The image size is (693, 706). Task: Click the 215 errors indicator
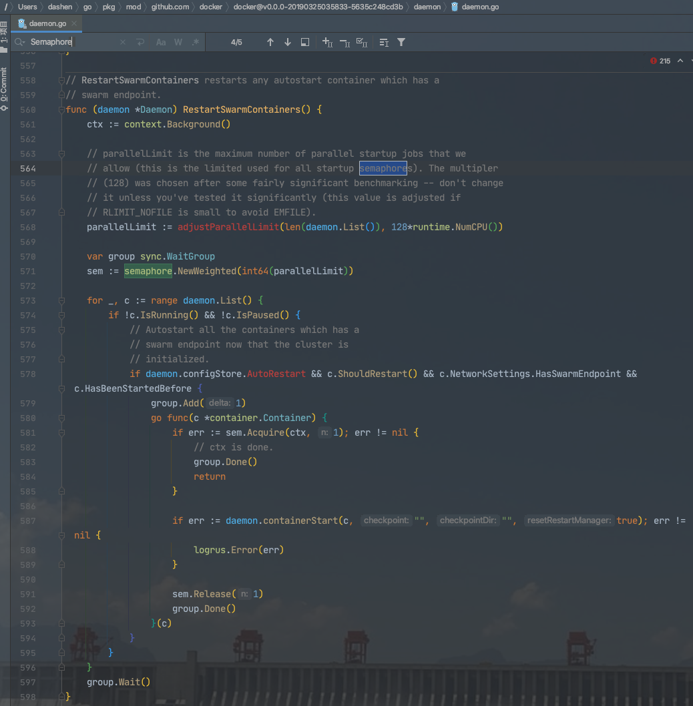(x=660, y=61)
